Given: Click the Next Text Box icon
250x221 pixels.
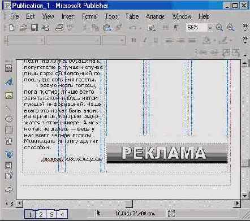Looking at the screenshot, I should coord(236,53).
